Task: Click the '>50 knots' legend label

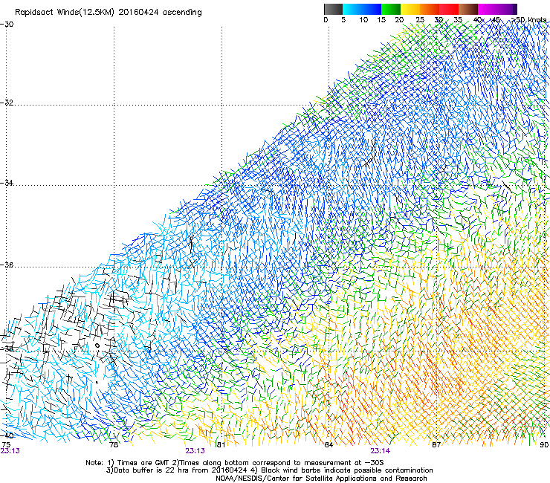Action: 529,19
